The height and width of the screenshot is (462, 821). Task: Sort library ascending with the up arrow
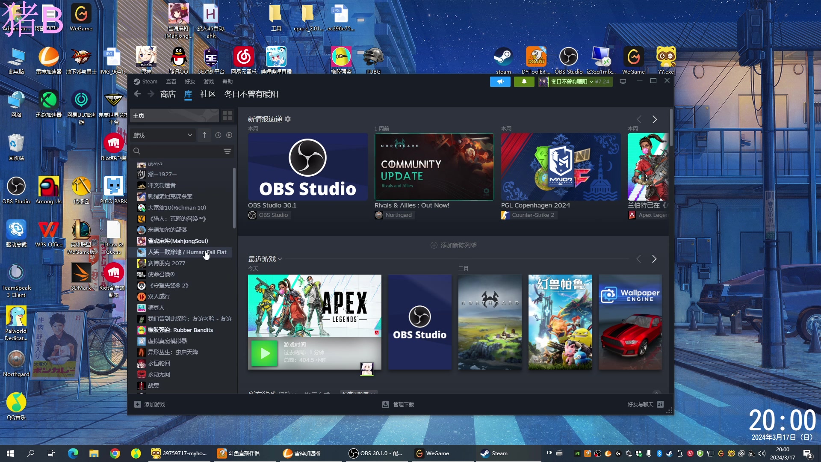point(204,135)
